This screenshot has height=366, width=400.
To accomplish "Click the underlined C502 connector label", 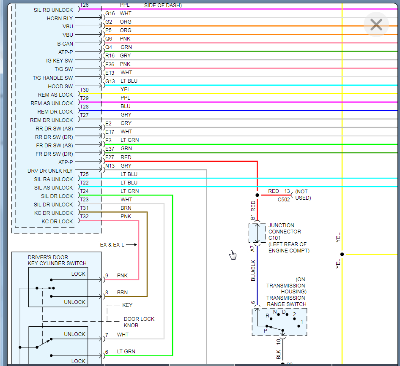I will (x=284, y=200).
